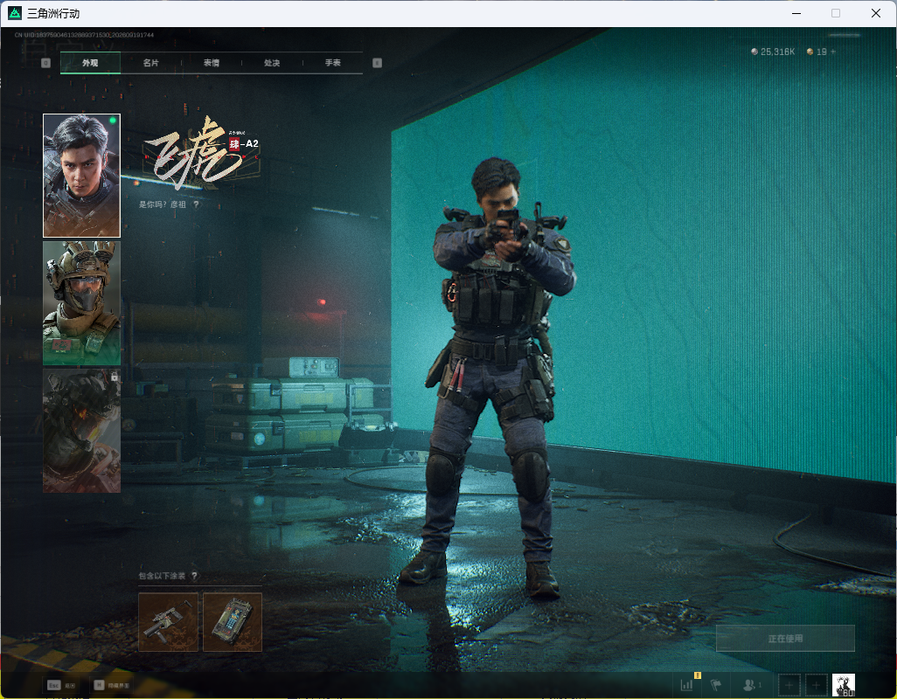The image size is (897, 699).
Task: Click the second empty teammate slot
Action: (x=817, y=685)
